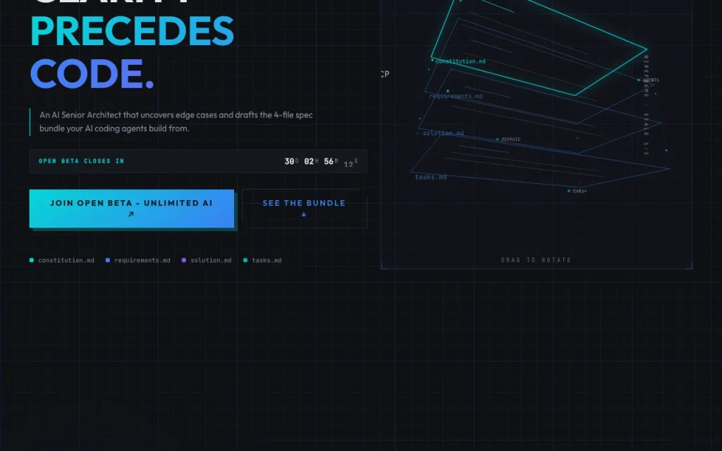This screenshot has width=722, height=451.
Task: Click the purple dot beside solution.md legend
Action: pos(184,260)
